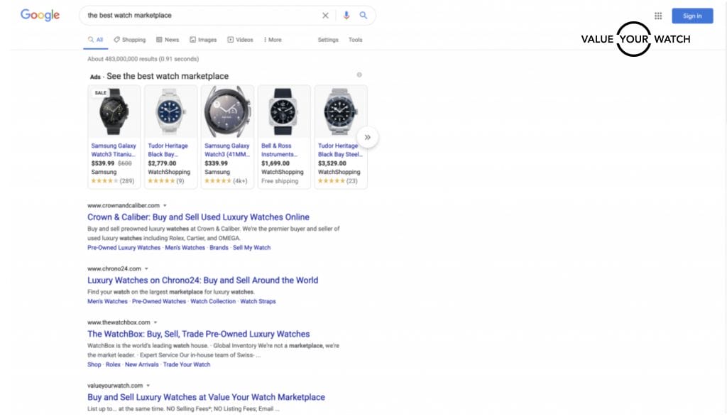Viewport: 727px width, 419px height.
Task: Click the Google logo
Action: 40,15
